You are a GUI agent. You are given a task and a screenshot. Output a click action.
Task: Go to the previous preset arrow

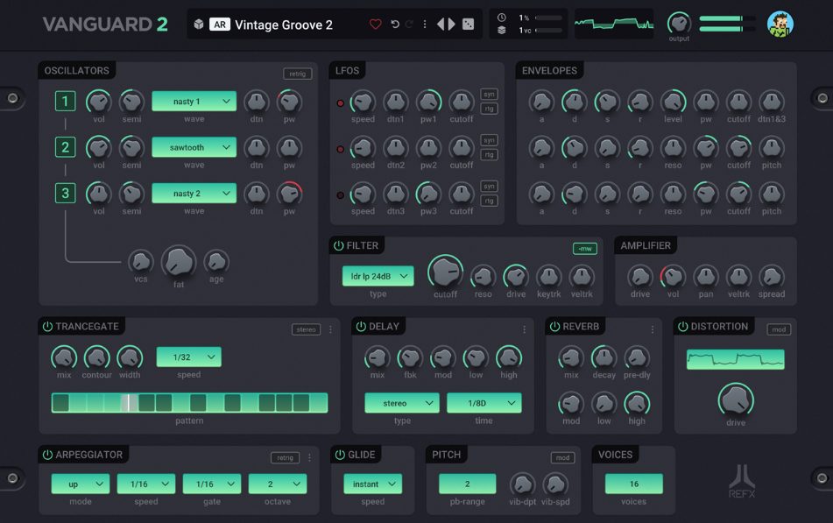point(441,25)
